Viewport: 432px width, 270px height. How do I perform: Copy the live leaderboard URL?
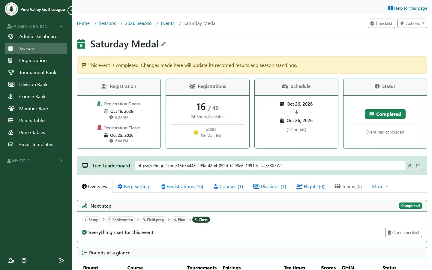(x=410, y=166)
